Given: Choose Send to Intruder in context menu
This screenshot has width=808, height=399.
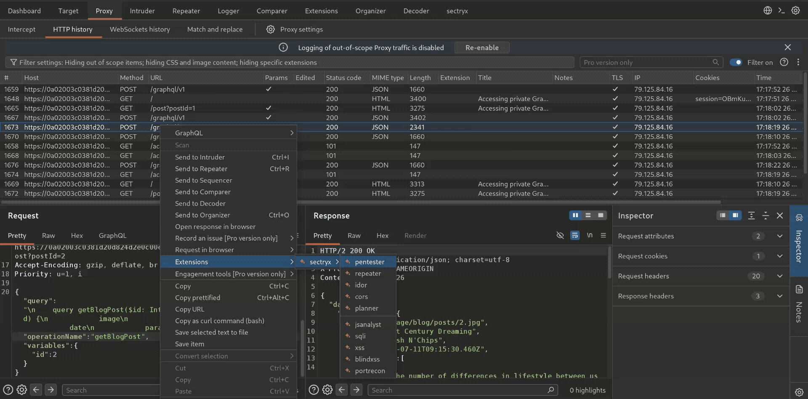Looking at the screenshot, I should [x=229, y=157].
